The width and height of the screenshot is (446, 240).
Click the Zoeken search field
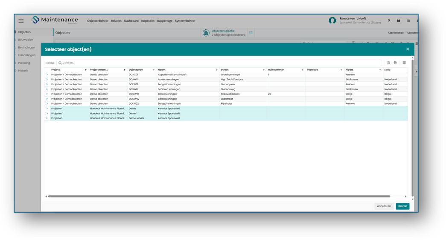[219, 63]
